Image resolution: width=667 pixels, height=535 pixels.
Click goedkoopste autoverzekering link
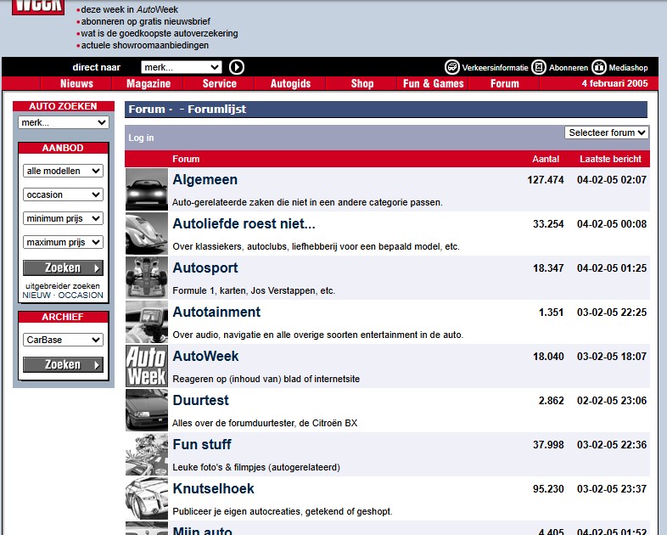(160, 33)
